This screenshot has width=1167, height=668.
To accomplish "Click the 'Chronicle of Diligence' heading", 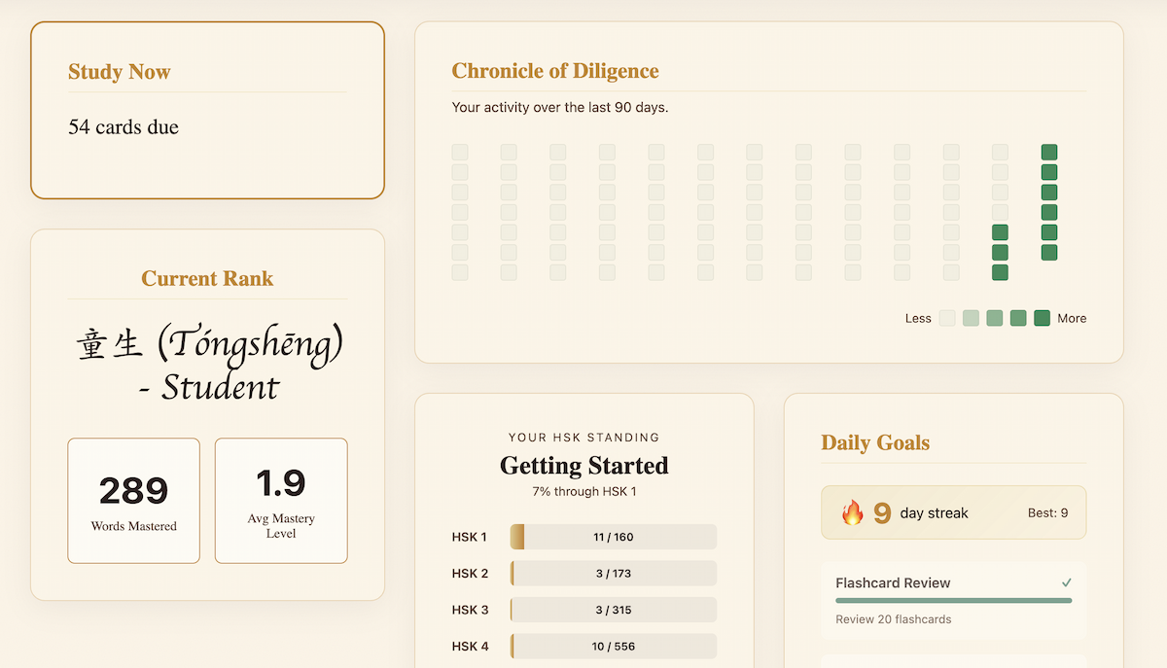I will [555, 71].
